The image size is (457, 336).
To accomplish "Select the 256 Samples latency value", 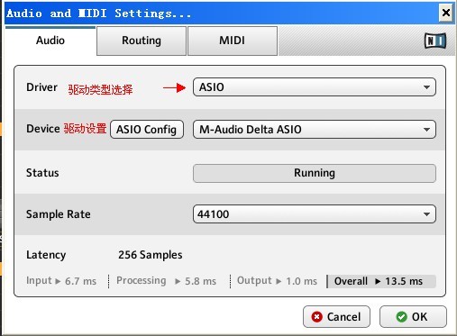I will 151,255.
